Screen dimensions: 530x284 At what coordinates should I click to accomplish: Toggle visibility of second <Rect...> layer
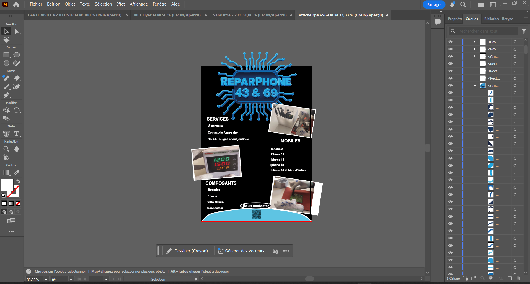(x=451, y=71)
